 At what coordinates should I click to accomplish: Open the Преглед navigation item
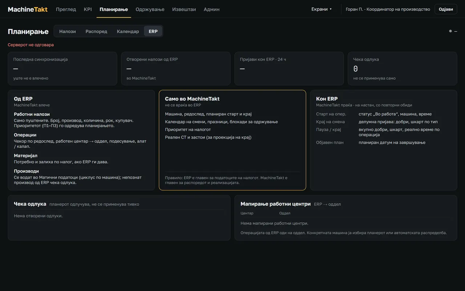pyautogui.click(x=66, y=9)
